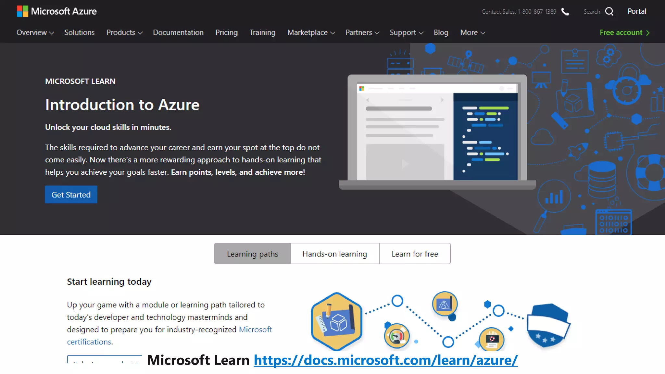The height and width of the screenshot is (374, 665).
Task: Open the Training nav item
Action: [x=262, y=32]
